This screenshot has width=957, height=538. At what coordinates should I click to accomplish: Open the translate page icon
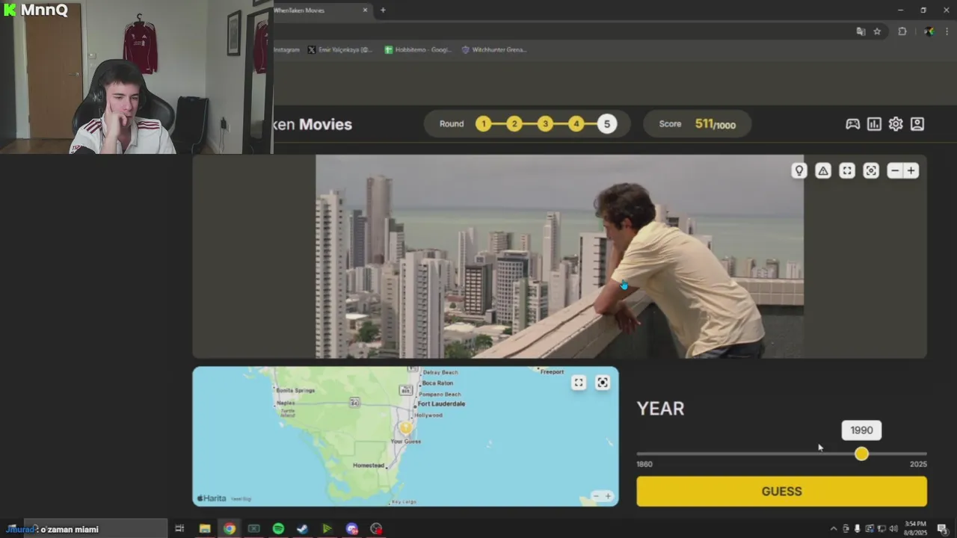[861, 31]
